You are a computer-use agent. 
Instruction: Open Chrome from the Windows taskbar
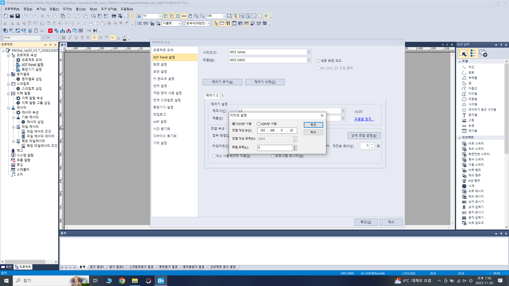pyautogui.click(x=122, y=281)
